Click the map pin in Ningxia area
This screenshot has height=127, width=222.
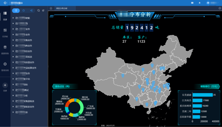point(143,70)
